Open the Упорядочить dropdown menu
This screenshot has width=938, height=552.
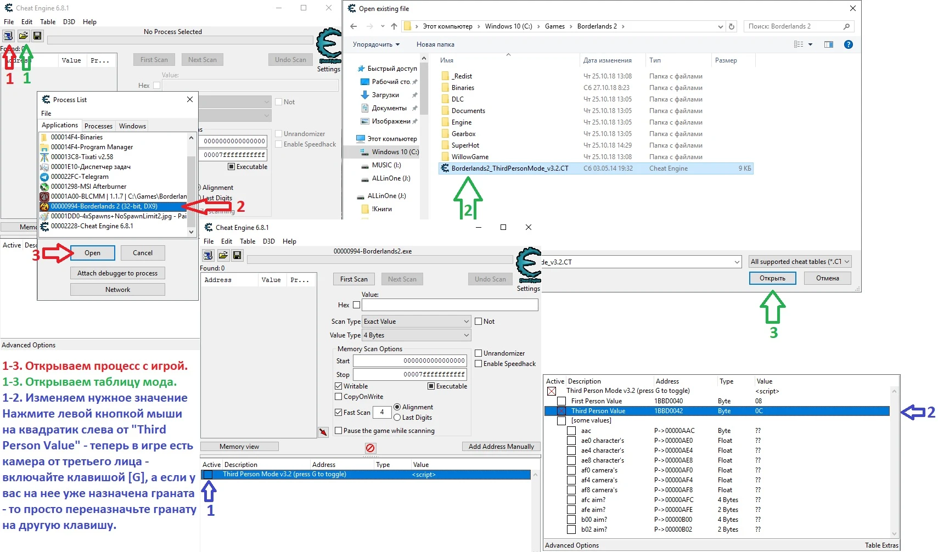click(x=377, y=44)
